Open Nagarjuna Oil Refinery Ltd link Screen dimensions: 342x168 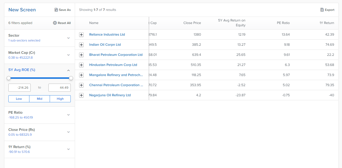[x=110, y=95]
